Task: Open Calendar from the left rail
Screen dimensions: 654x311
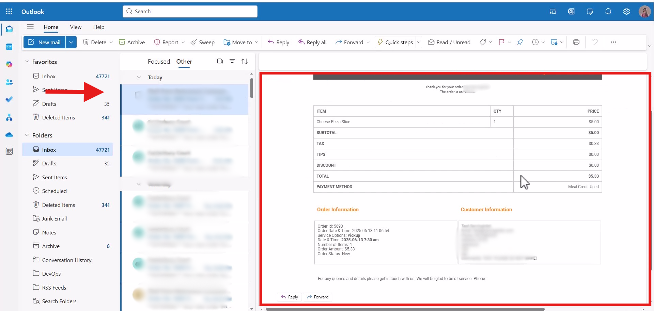Action: click(9, 47)
